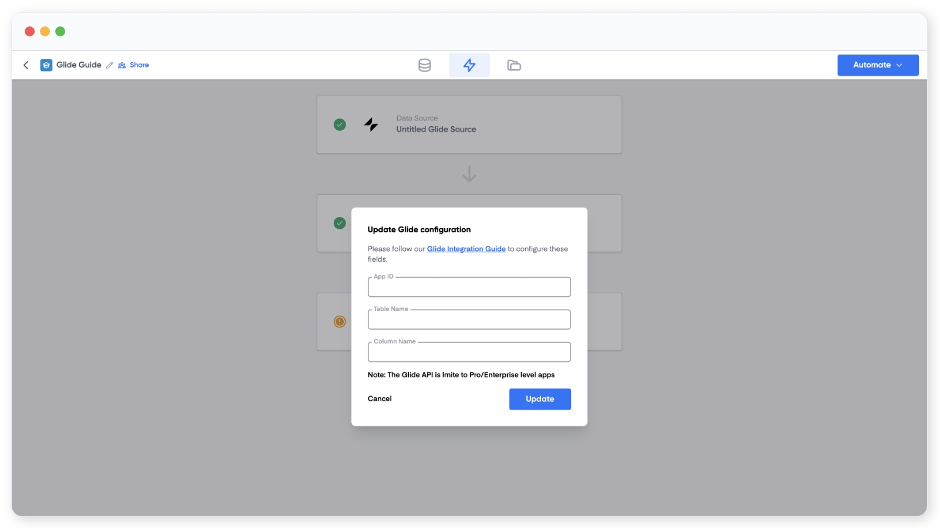Click the pencil icon to rename project
The image size is (940, 528).
110,65
